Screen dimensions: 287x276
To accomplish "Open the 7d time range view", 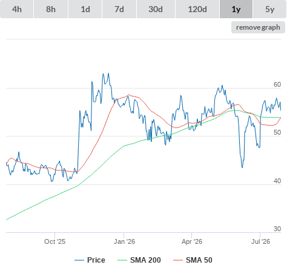I will click(x=119, y=9).
